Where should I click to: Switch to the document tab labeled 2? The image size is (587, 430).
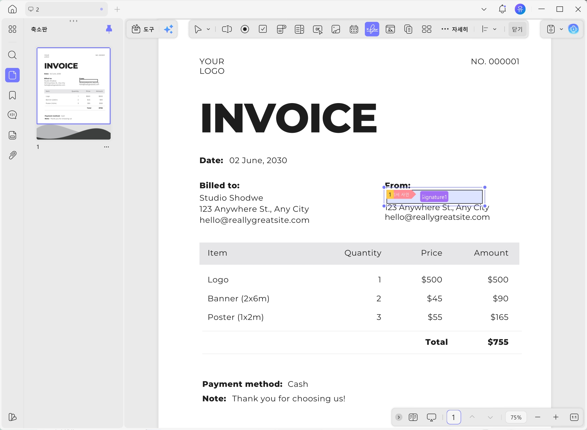click(x=66, y=9)
